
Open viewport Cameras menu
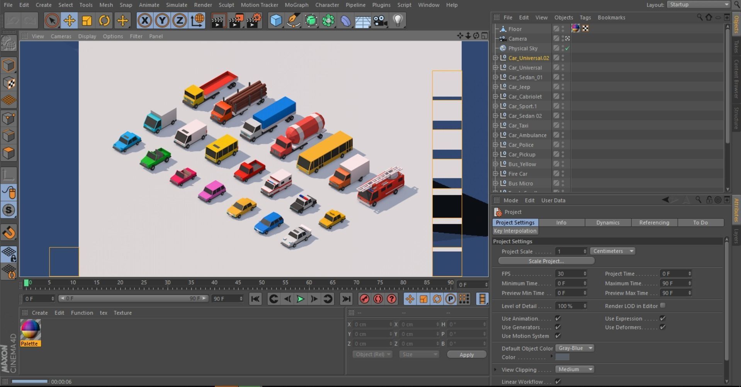pos(61,36)
